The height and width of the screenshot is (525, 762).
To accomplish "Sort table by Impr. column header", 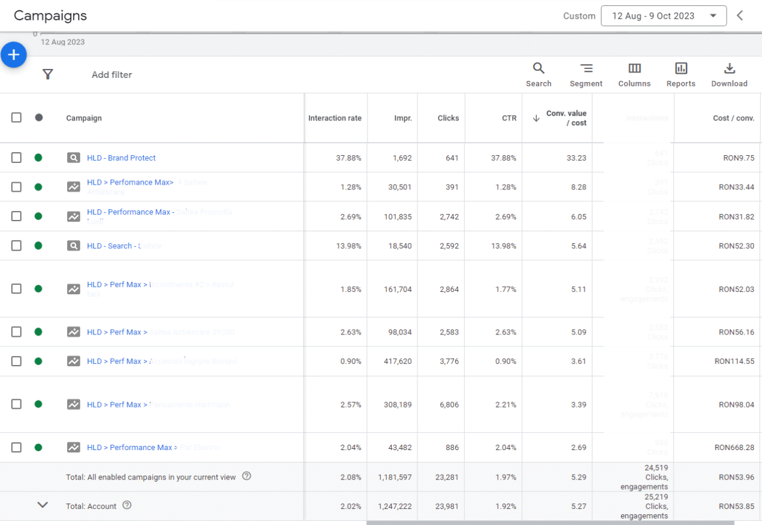I will click(x=403, y=118).
